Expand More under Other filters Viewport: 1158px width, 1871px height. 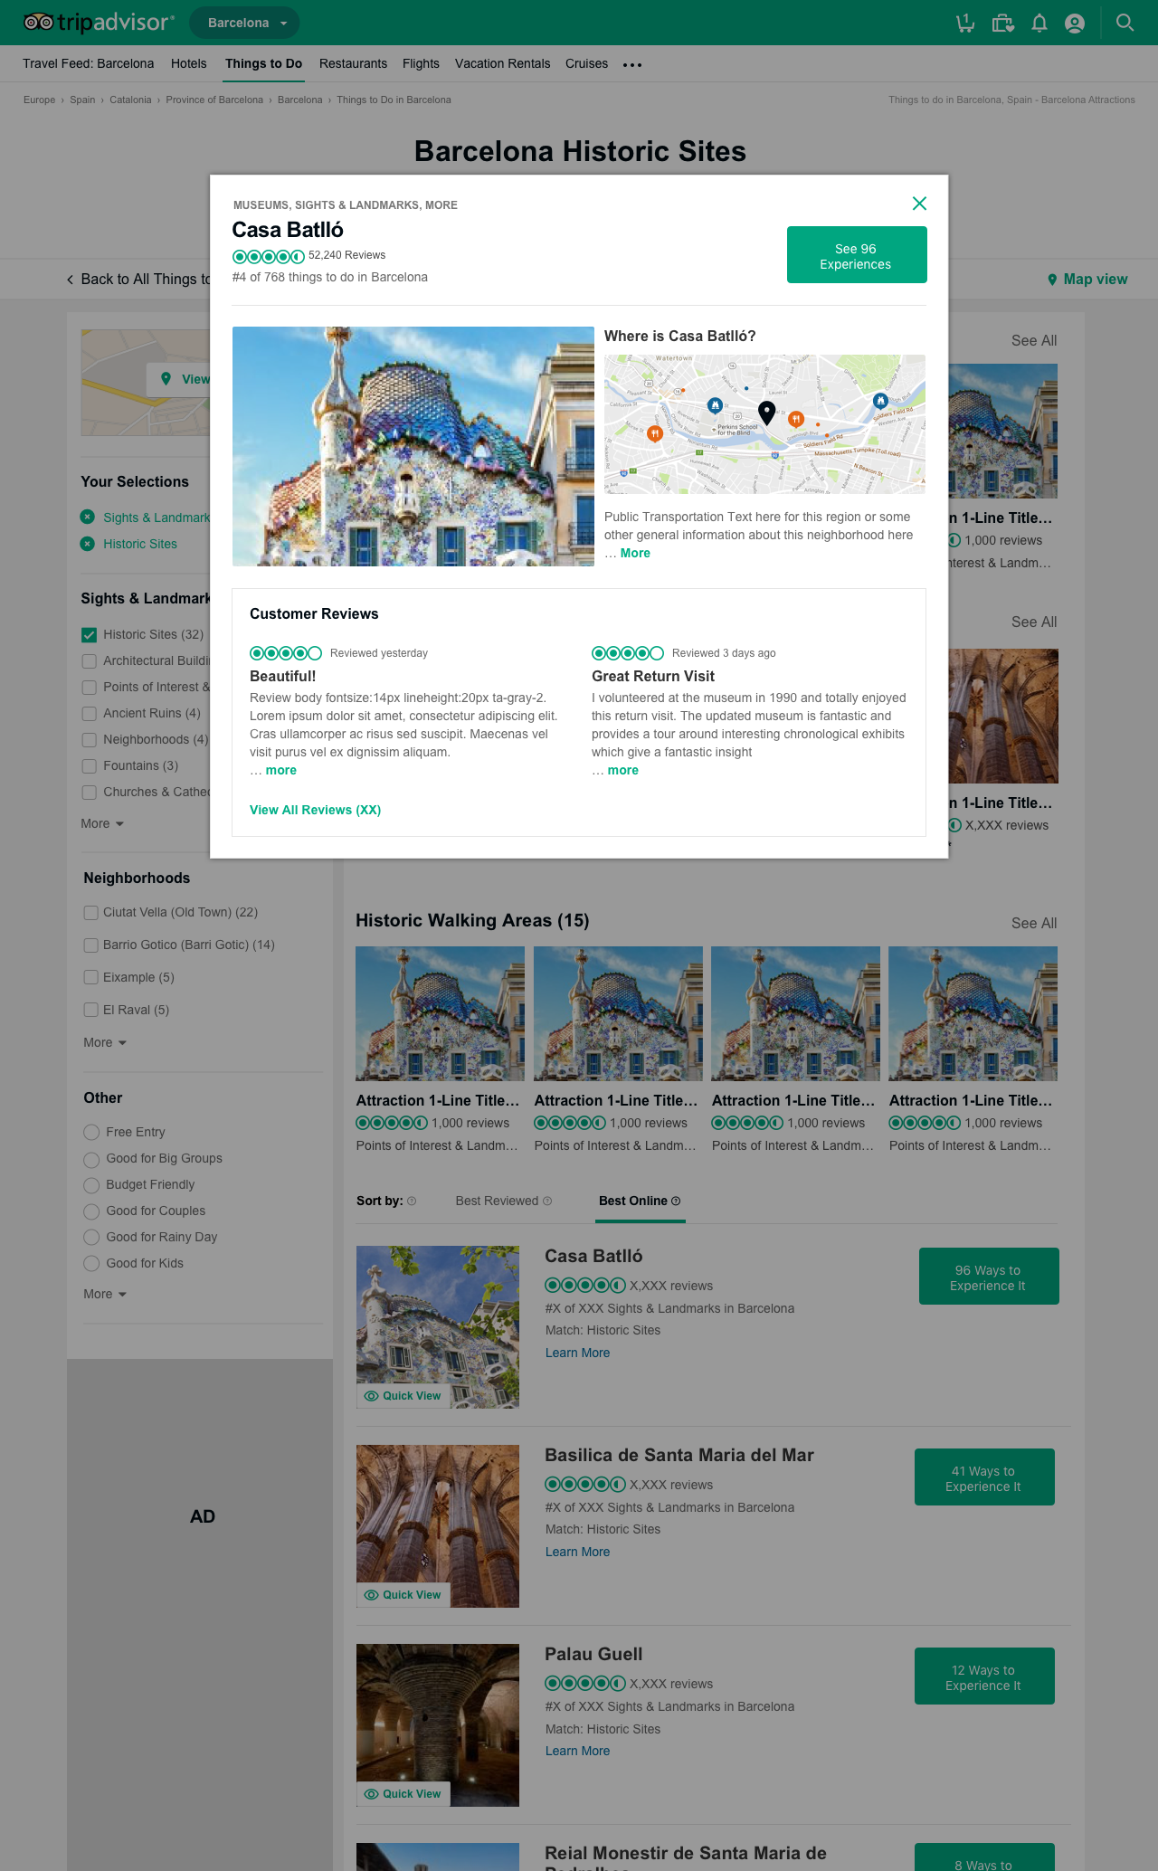105,1294
